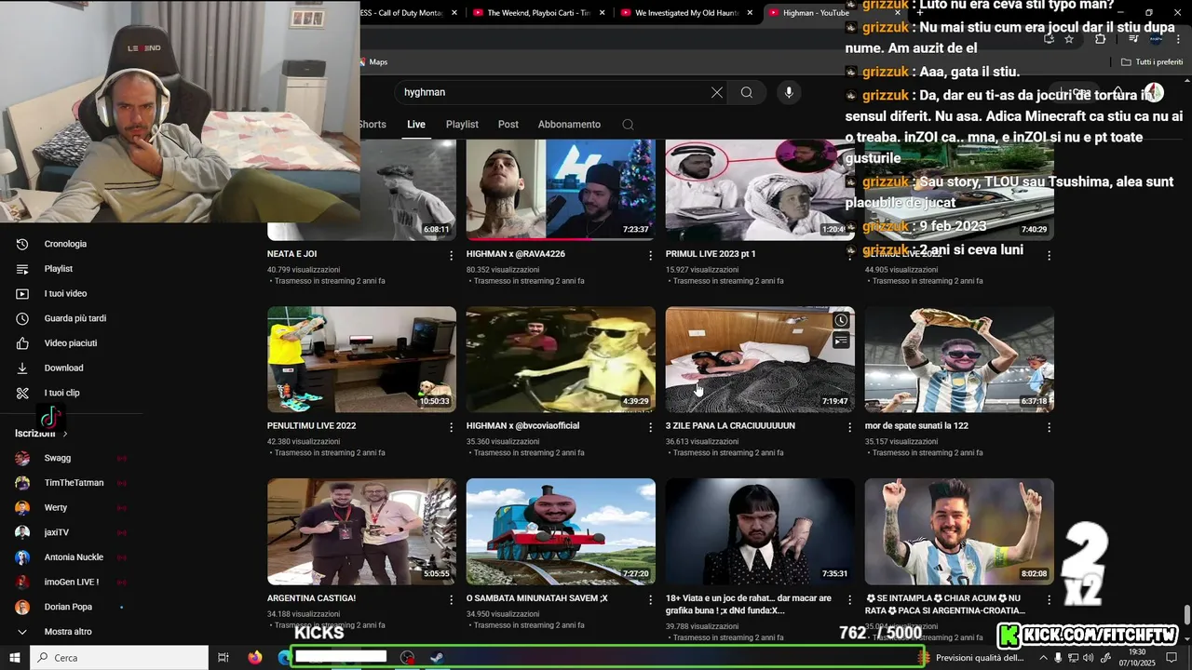The image size is (1192, 670).
Task: Play the ARGENTINA CASTIGA! thumbnail
Action: 361,531
